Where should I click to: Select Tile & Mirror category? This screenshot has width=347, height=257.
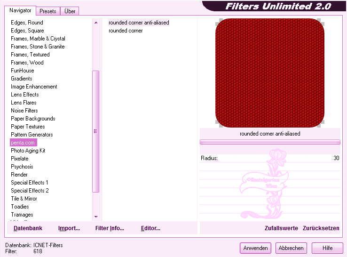(24, 198)
